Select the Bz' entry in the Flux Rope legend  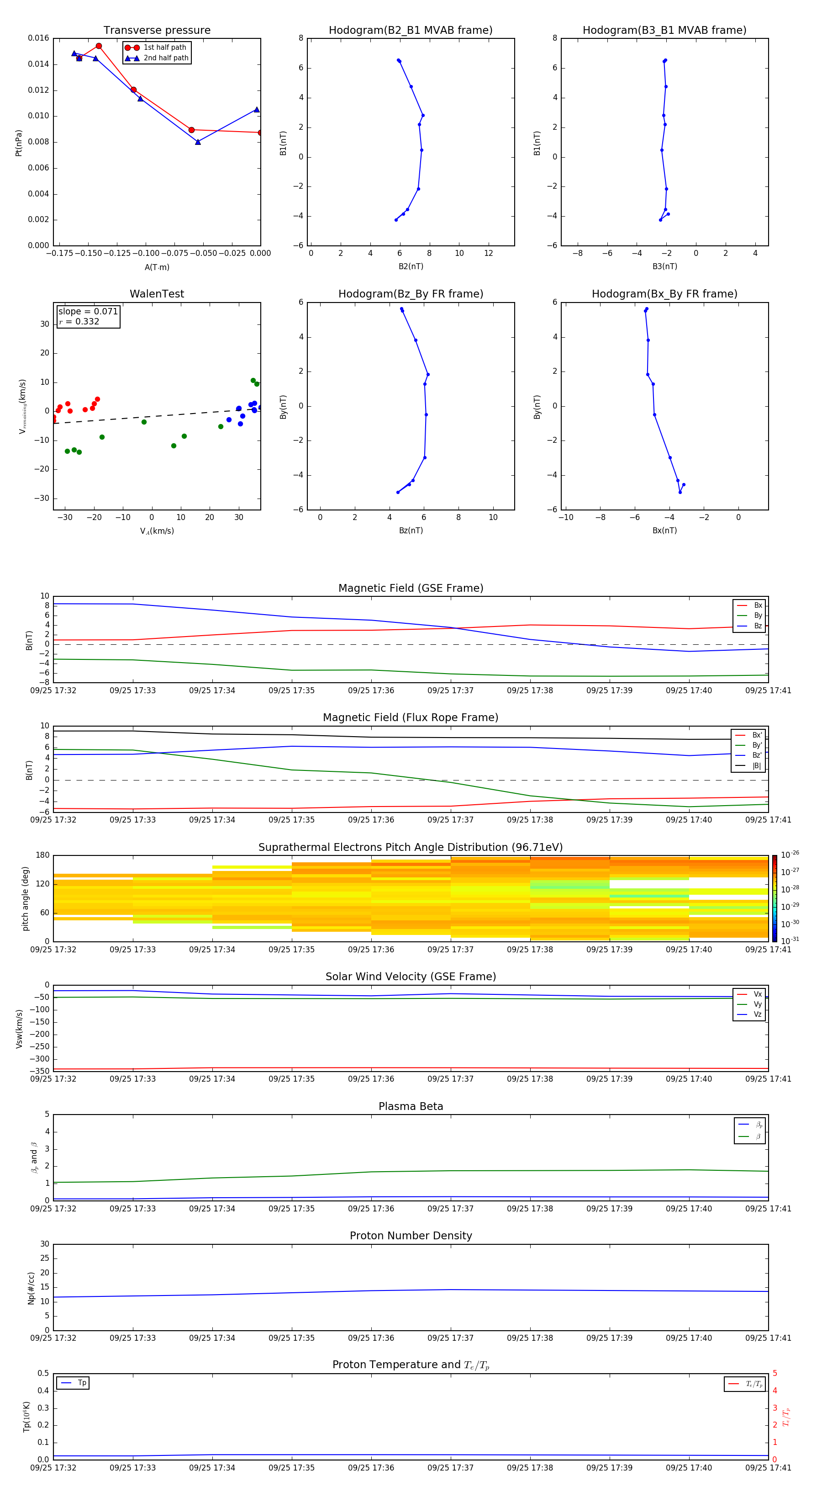748,755
